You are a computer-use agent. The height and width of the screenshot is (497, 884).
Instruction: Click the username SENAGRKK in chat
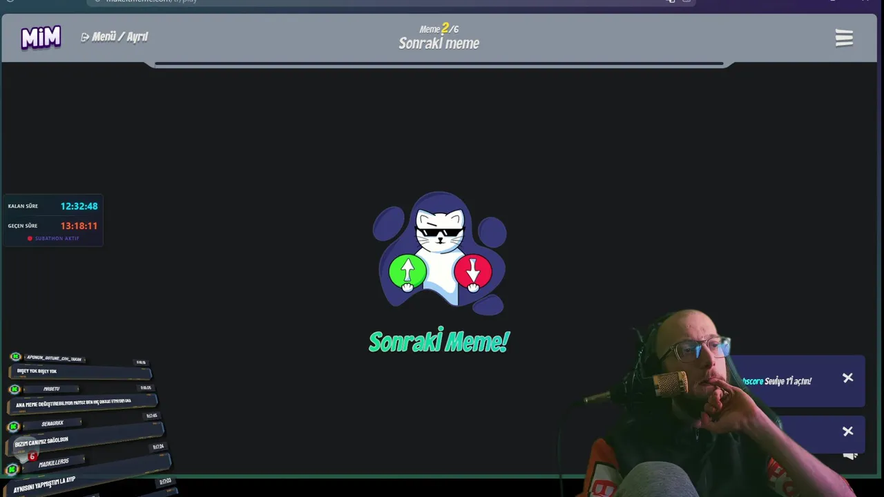(x=52, y=423)
